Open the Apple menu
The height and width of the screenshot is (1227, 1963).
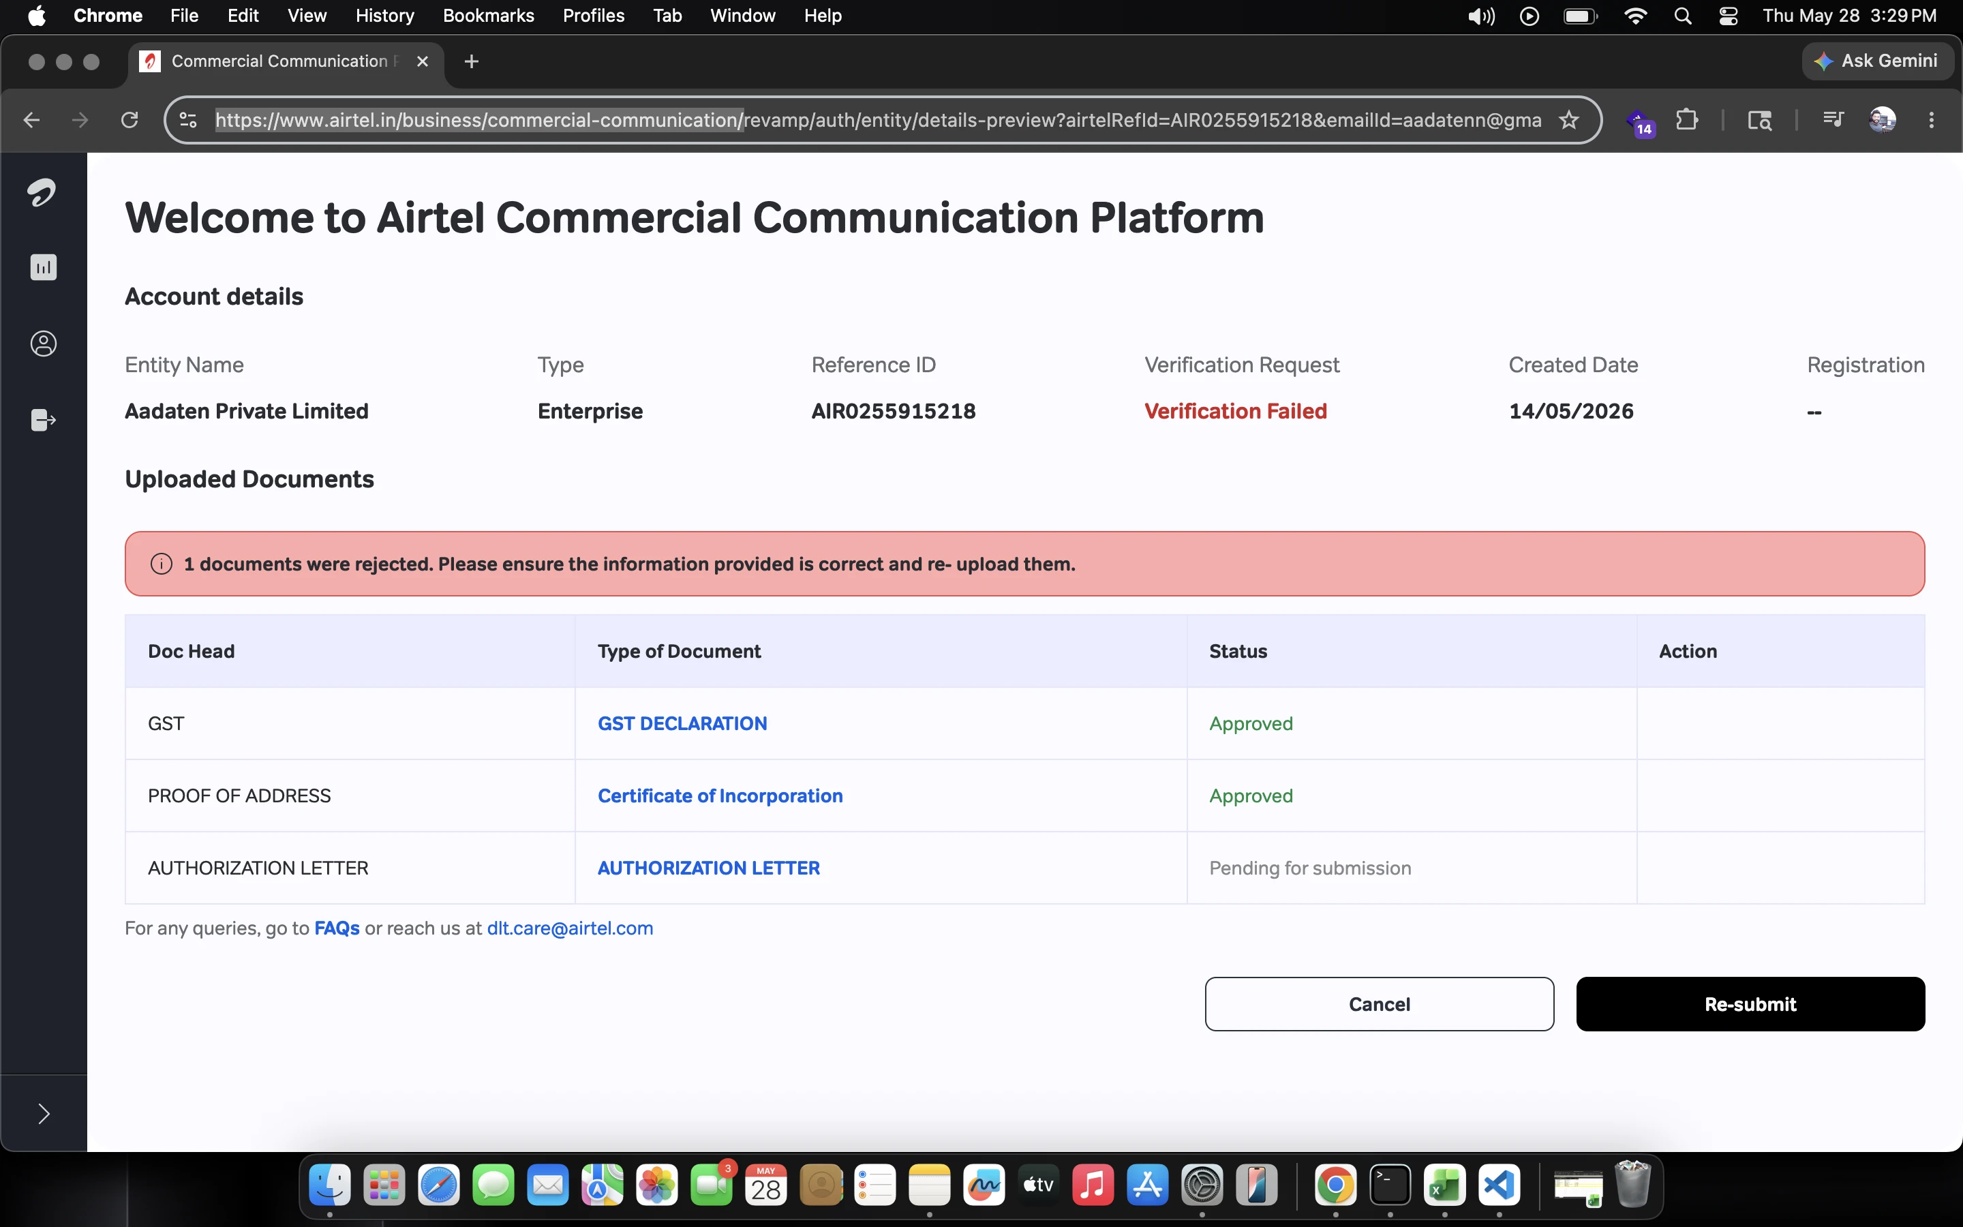tap(37, 16)
